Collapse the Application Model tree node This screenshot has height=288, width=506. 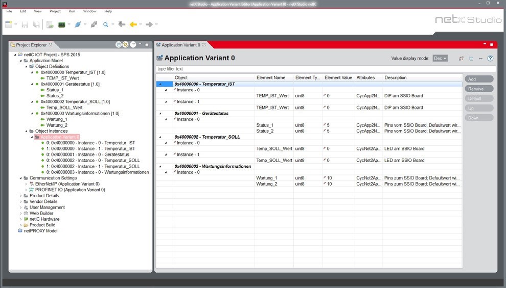(20, 61)
